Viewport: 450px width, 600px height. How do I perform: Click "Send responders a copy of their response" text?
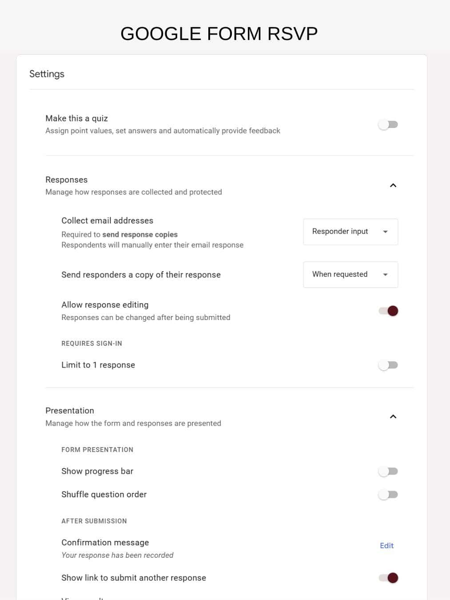coord(141,275)
